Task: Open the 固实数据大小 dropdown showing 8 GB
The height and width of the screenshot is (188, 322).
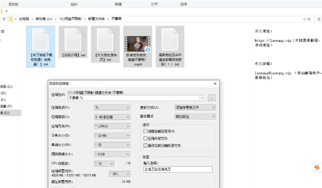Action: click(112, 154)
